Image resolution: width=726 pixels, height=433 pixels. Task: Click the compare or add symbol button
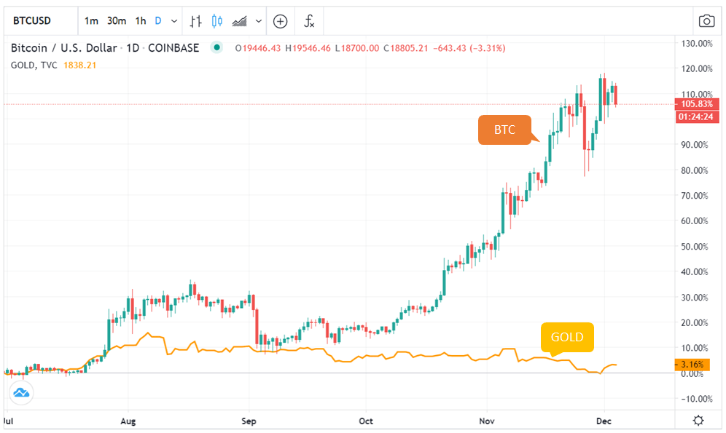280,21
